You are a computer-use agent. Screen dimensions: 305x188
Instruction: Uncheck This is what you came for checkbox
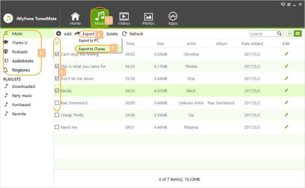click(57, 66)
